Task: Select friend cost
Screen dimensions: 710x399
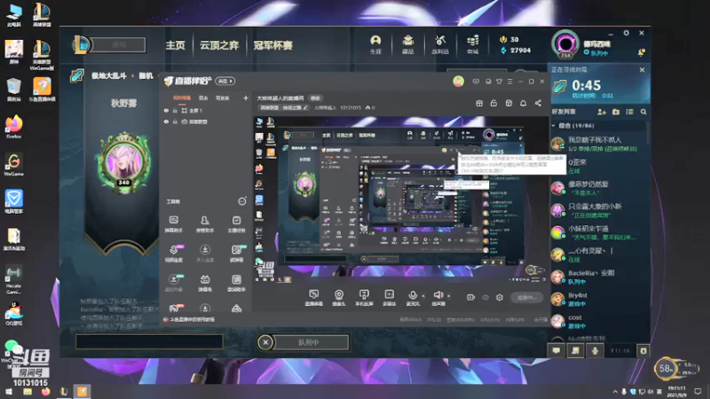Action: pos(599,321)
